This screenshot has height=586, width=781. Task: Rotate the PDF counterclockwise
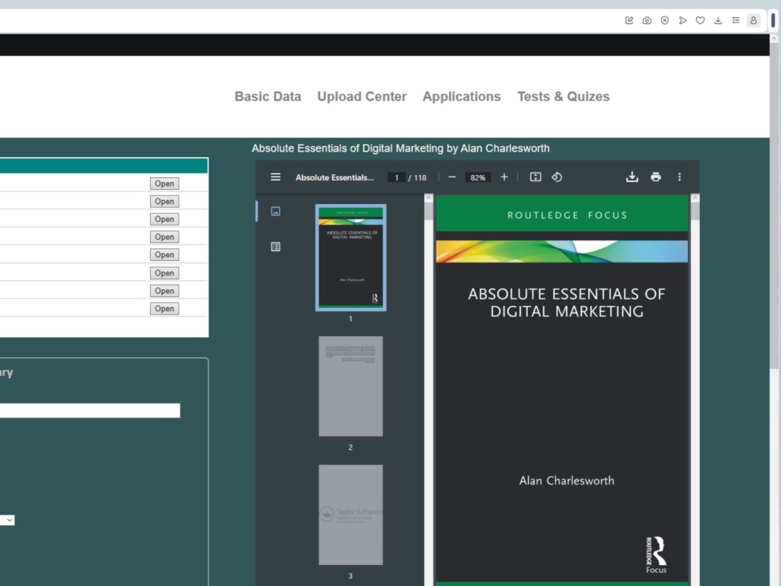point(557,177)
